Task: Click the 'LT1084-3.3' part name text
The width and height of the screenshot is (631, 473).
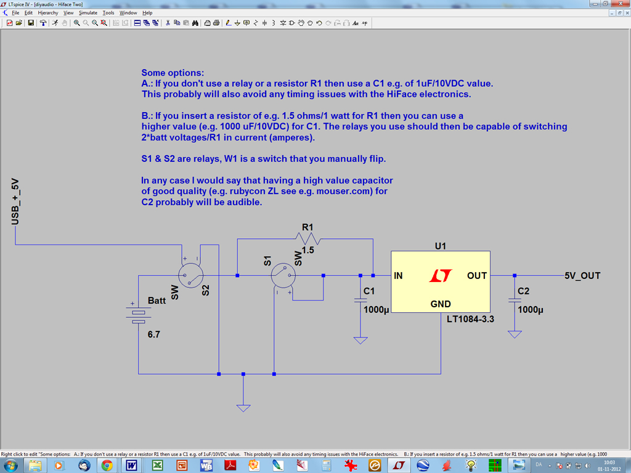Action: (x=470, y=319)
